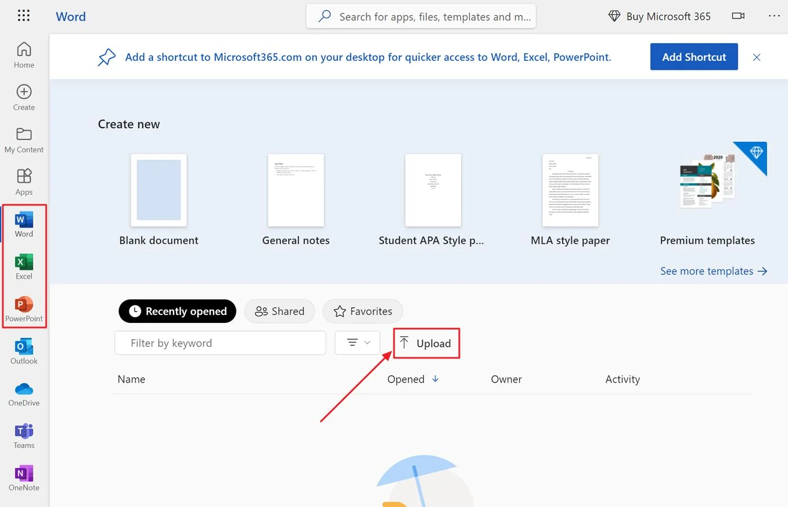
Task: Click the Upload button
Action: coord(426,343)
